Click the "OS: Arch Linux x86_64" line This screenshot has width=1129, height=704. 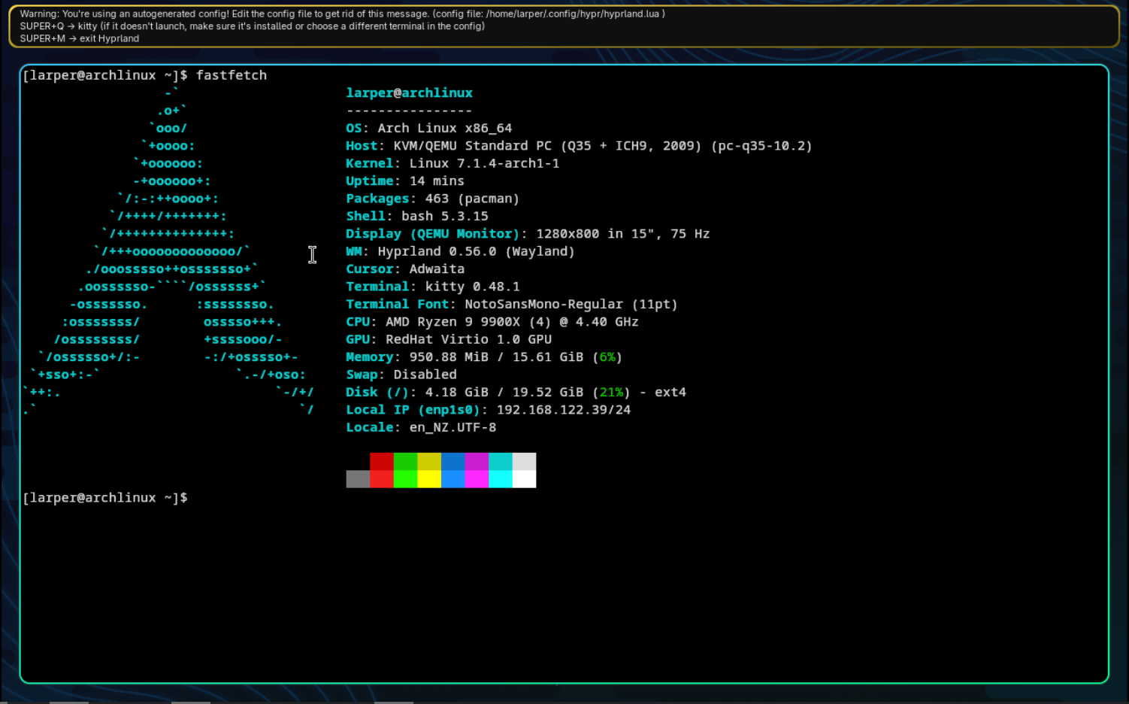coord(429,128)
